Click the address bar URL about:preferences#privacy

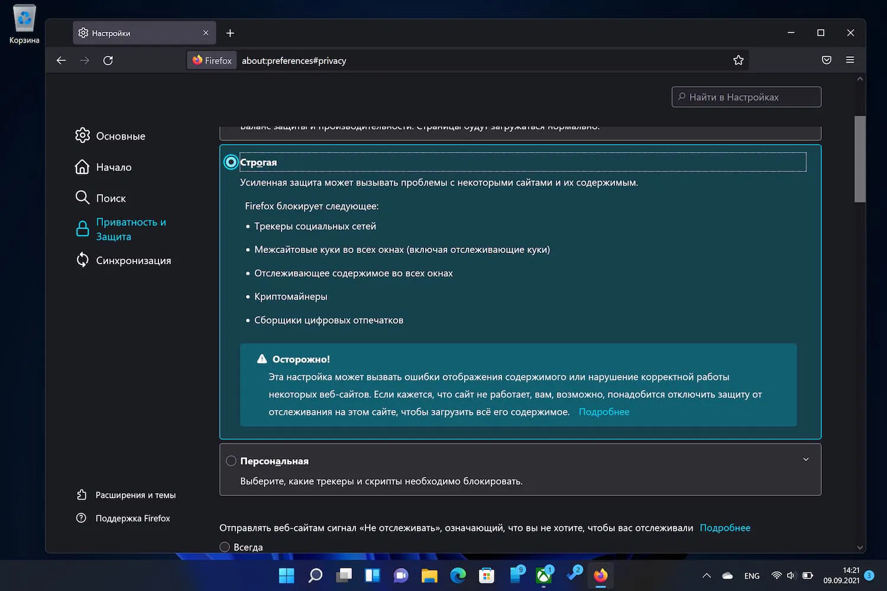click(x=294, y=60)
